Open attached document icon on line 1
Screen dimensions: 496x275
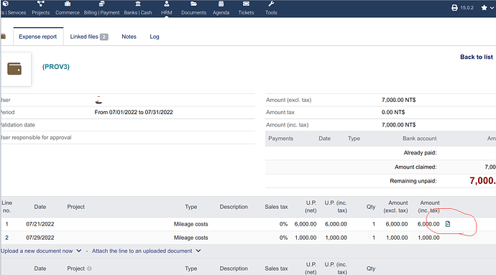448,224
